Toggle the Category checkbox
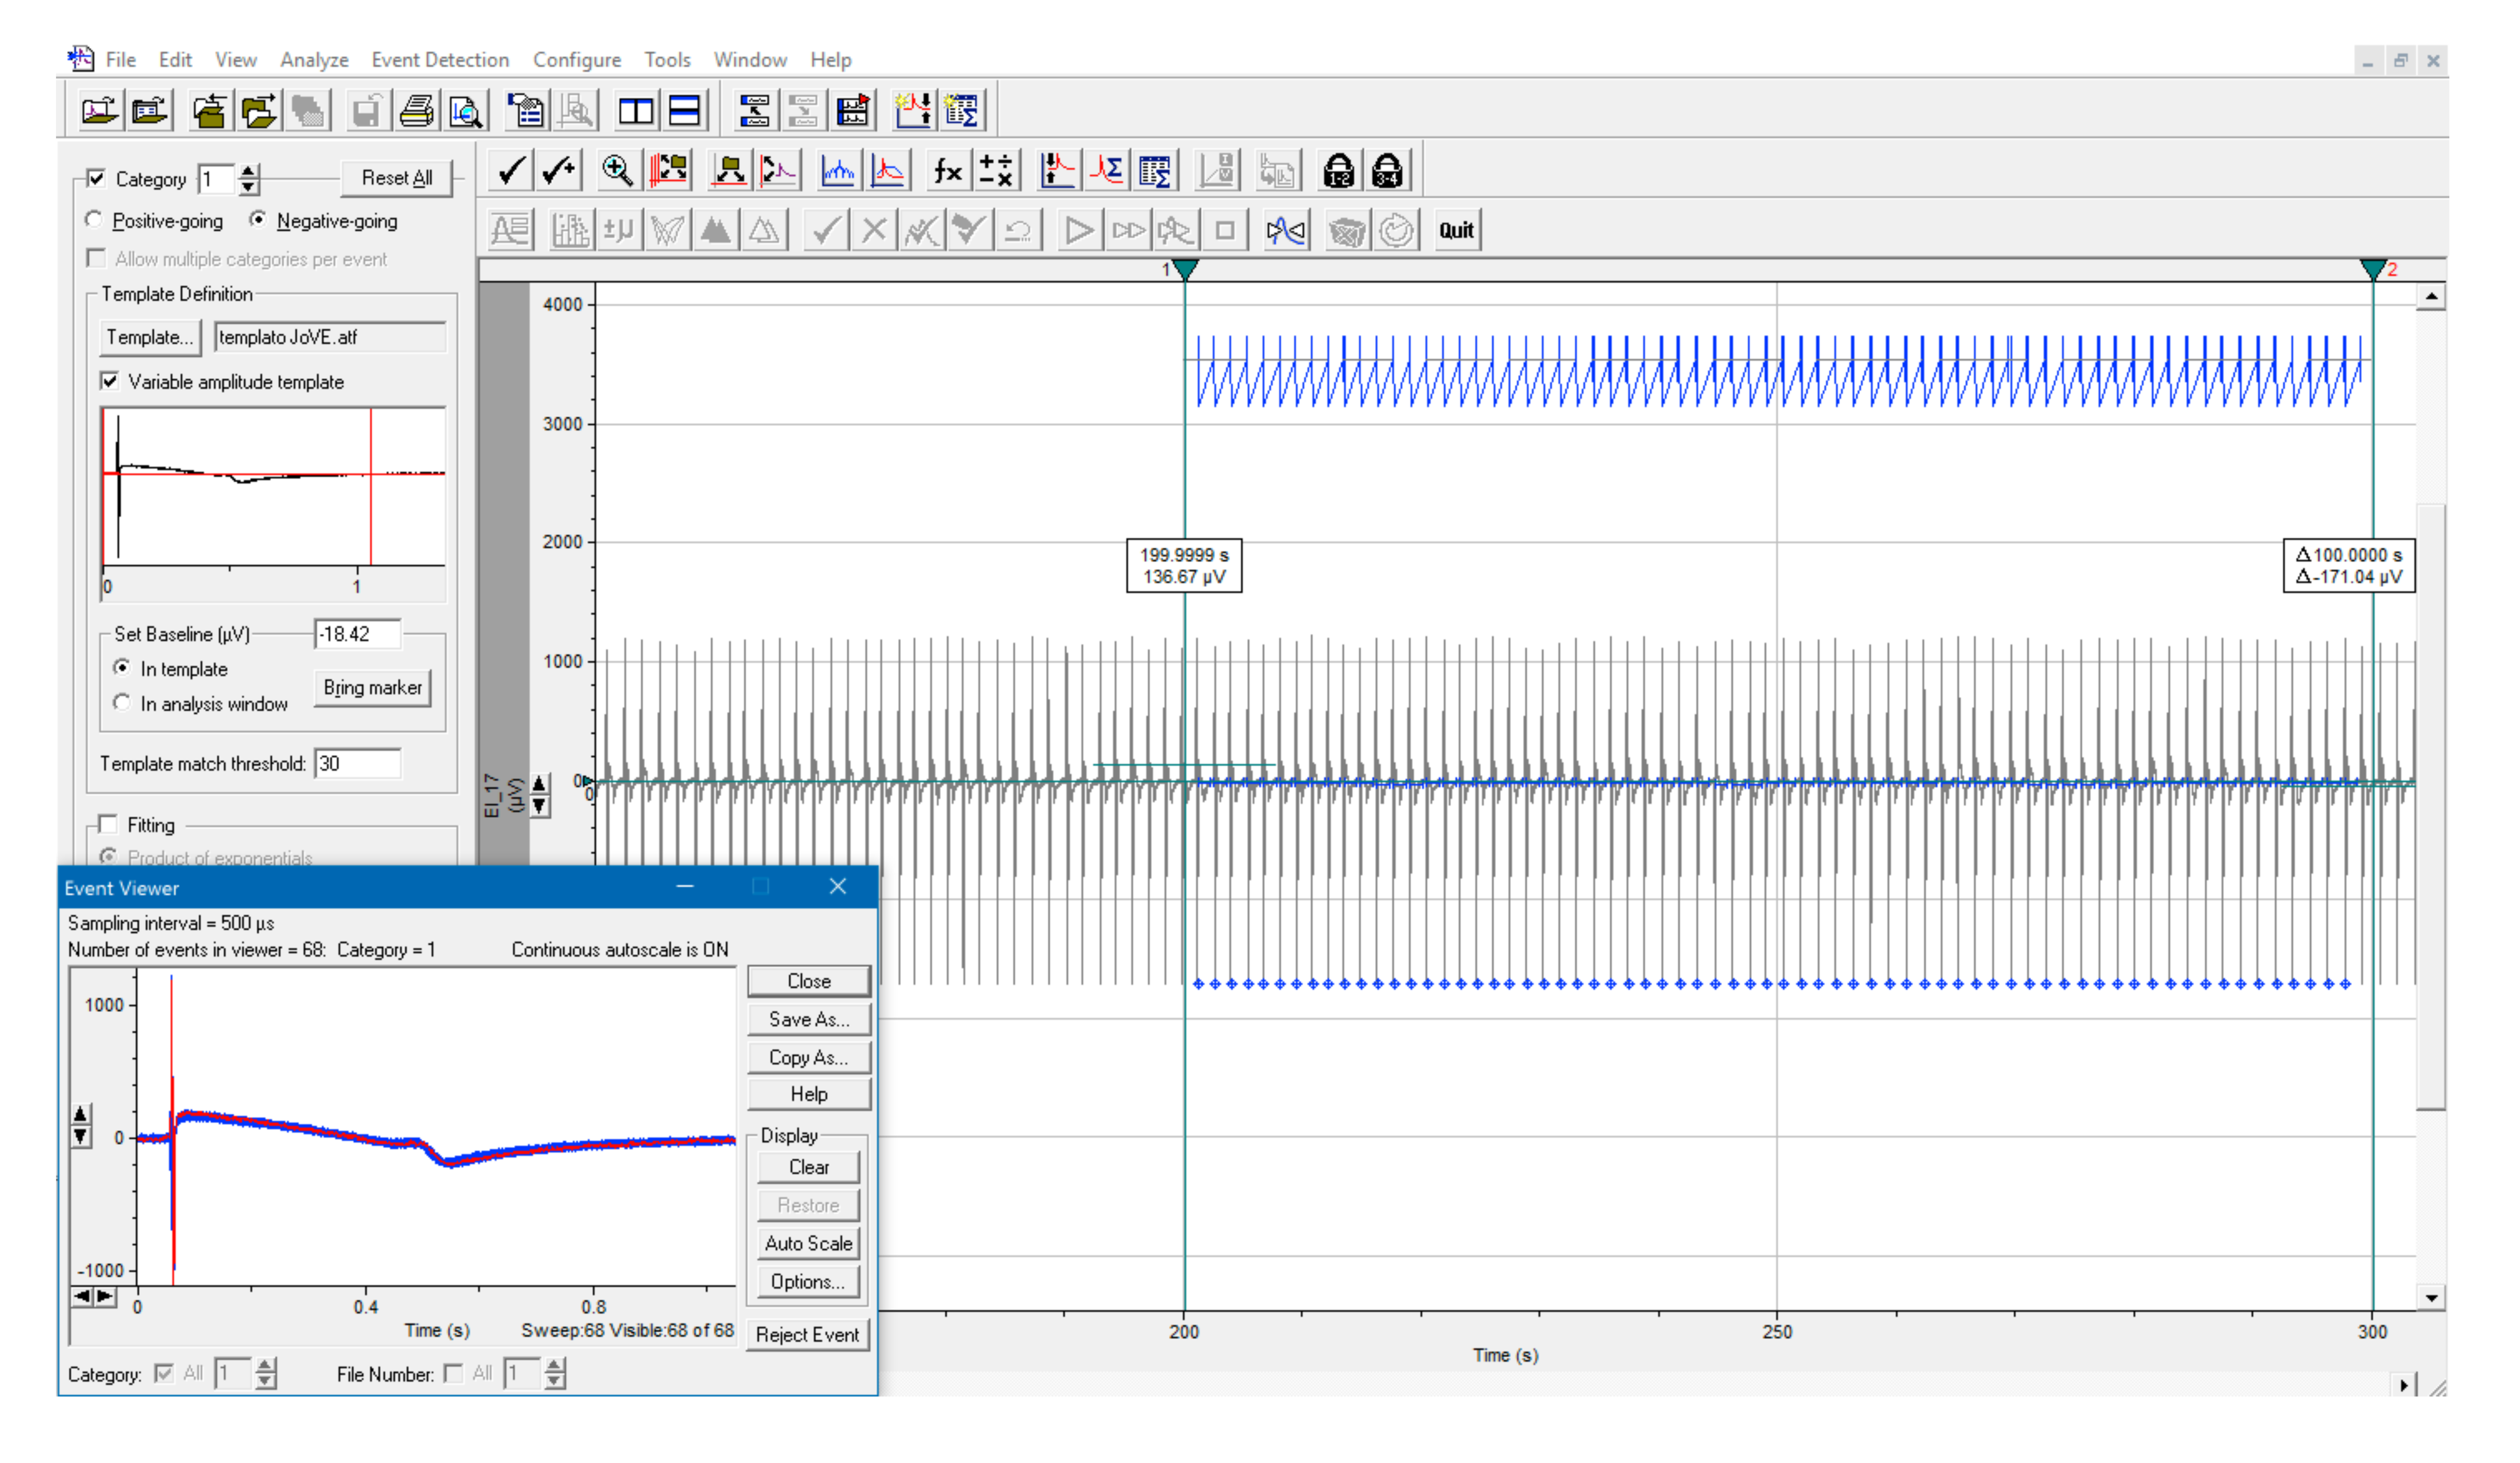Image resolution: width=2520 pixels, height=1463 pixels. click(x=96, y=178)
